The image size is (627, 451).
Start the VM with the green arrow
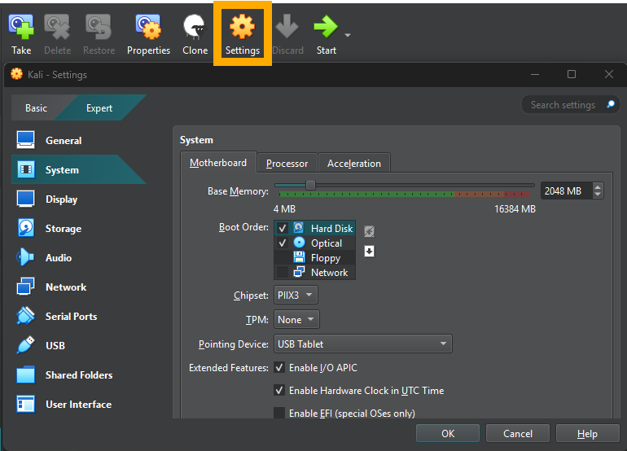pyautogui.click(x=326, y=27)
